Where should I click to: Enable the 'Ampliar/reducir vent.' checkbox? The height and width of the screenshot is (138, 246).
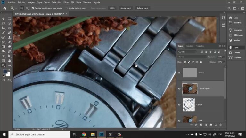(x=67, y=8)
